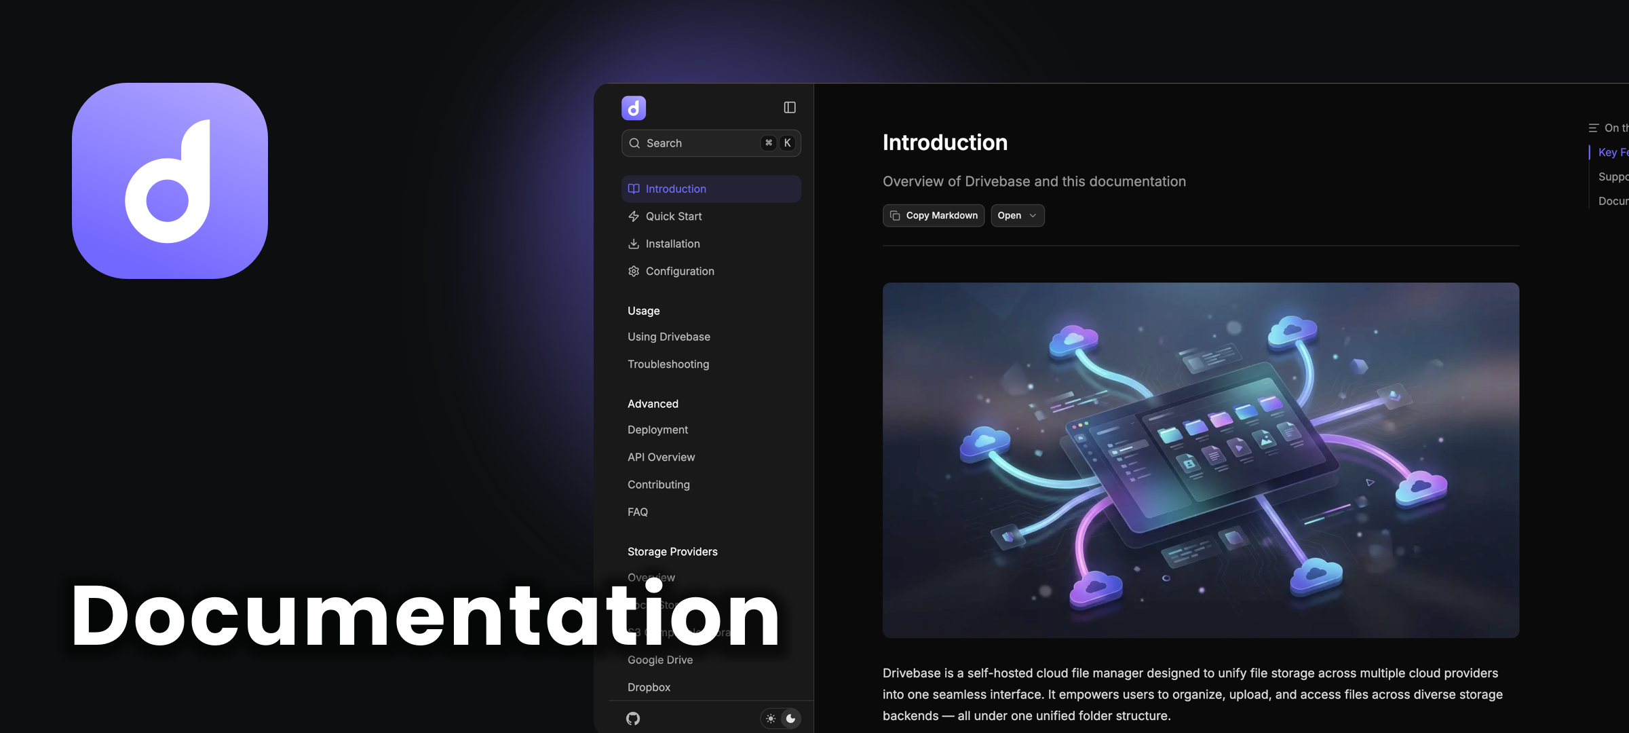1629x733 pixels.
Task: Expand the Open dropdown
Action: [1016, 215]
